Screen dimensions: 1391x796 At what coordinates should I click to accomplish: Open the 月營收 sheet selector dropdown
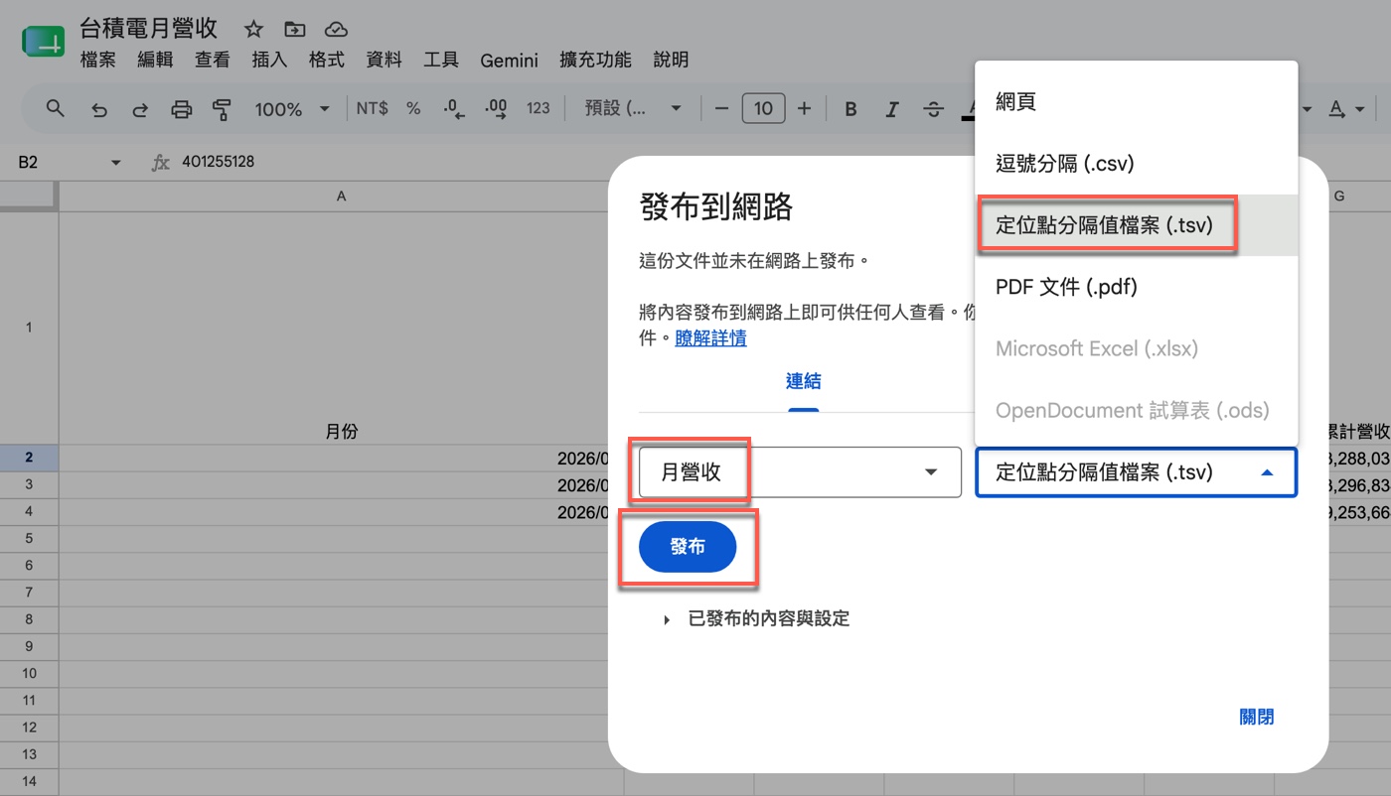tap(800, 472)
